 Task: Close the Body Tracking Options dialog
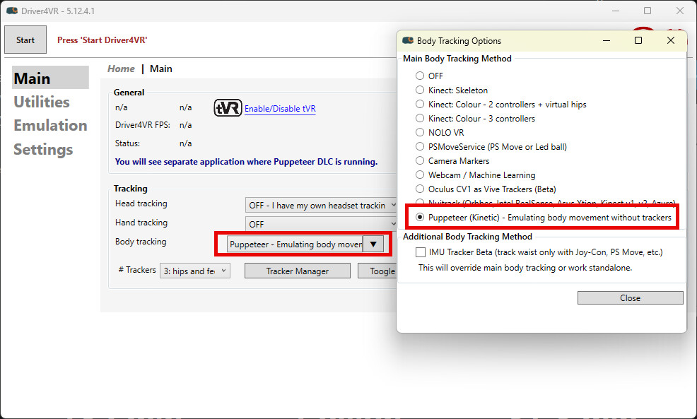pyautogui.click(x=630, y=297)
